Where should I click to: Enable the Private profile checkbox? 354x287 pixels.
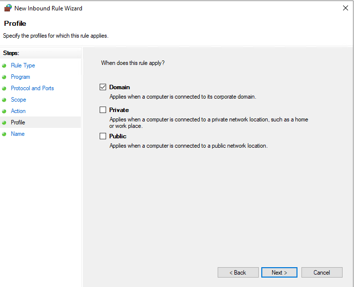(x=103, y=110)
